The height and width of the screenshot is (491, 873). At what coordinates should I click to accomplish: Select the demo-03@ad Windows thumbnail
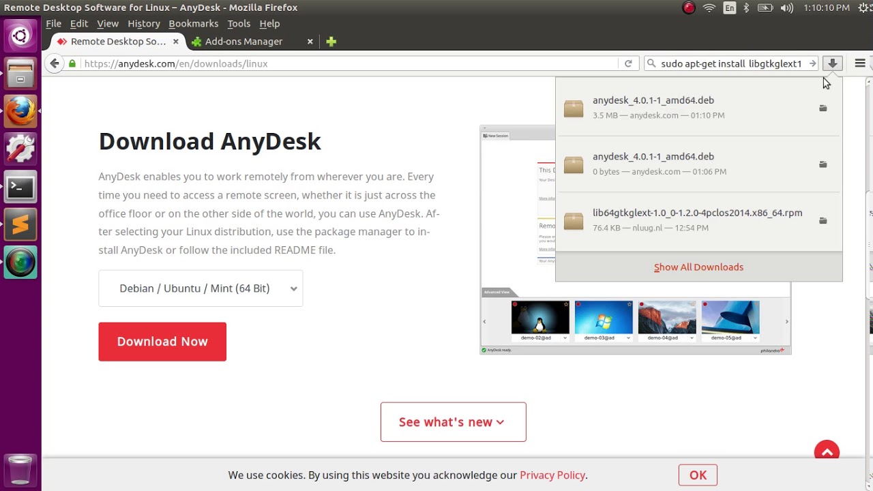point(604,317)
